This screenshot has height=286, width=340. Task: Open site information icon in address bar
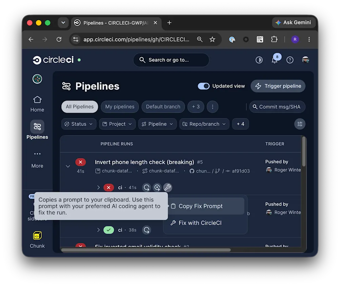[76, 39]
